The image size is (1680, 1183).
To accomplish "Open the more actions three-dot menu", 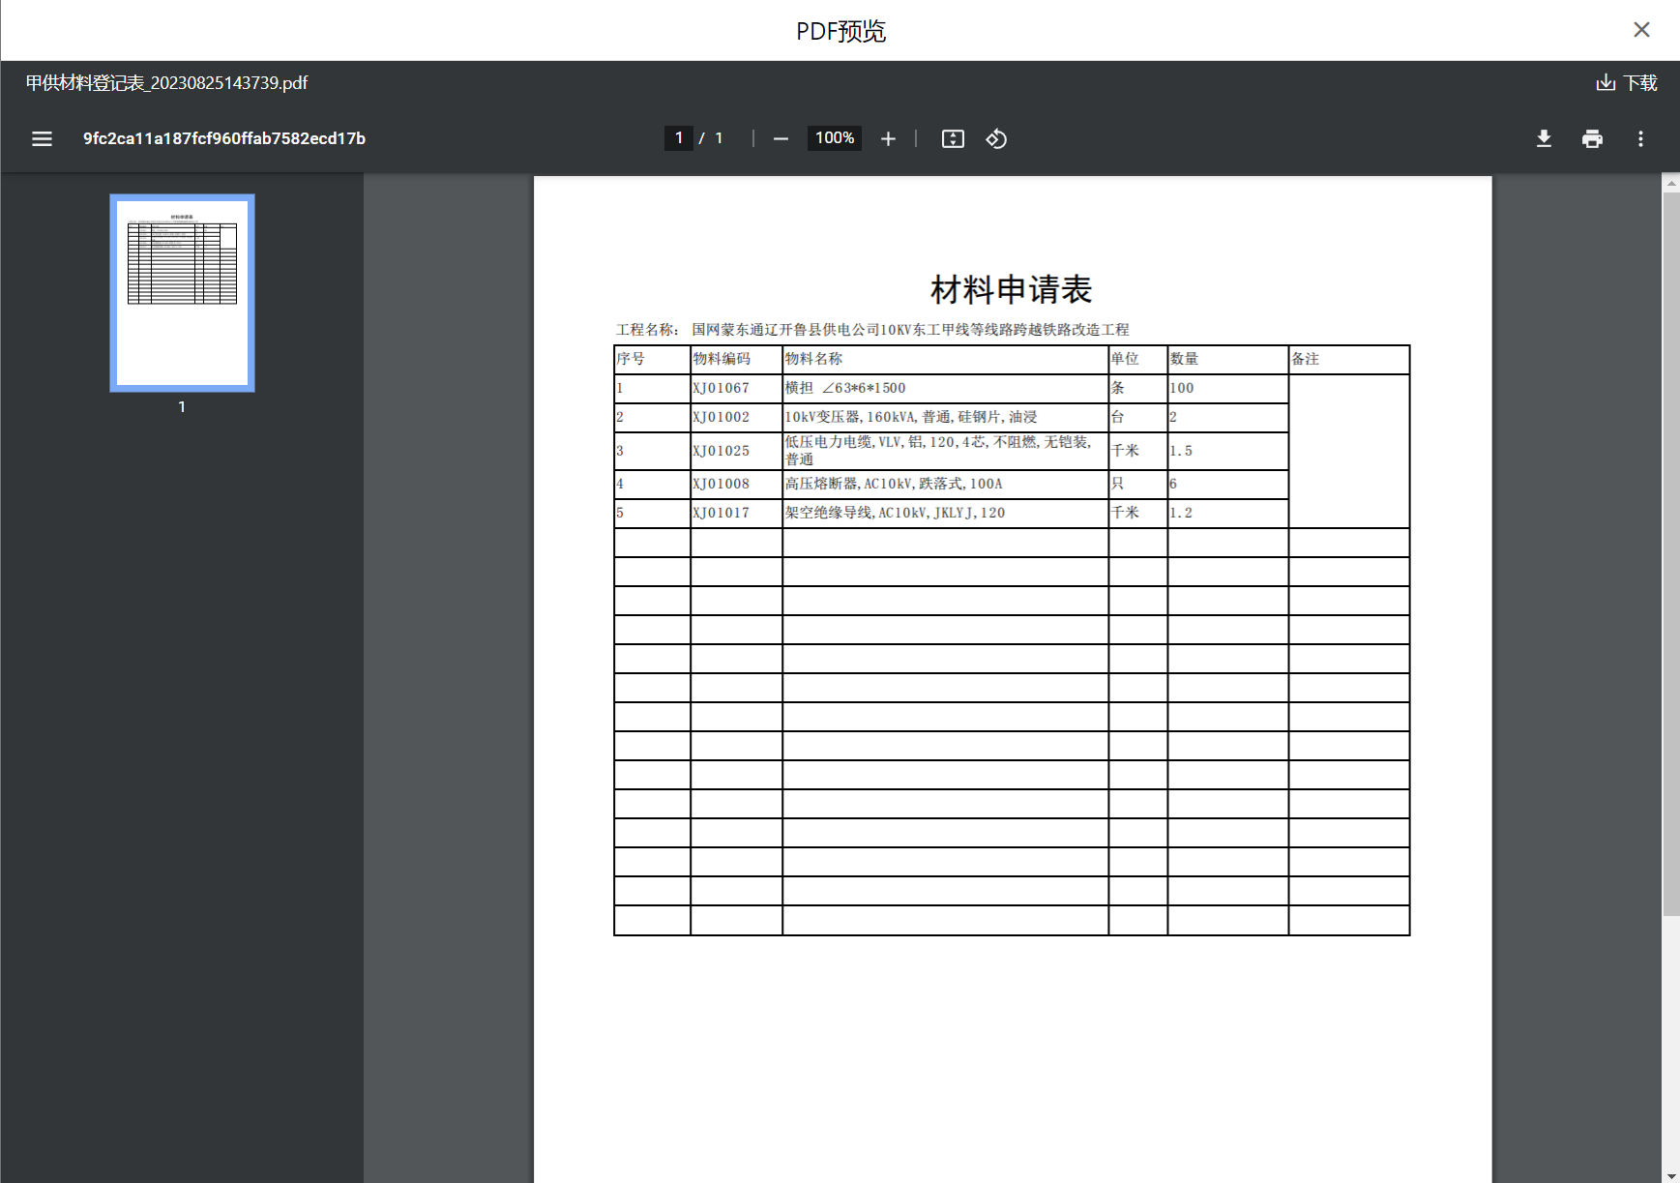I will coord(1640,139).
